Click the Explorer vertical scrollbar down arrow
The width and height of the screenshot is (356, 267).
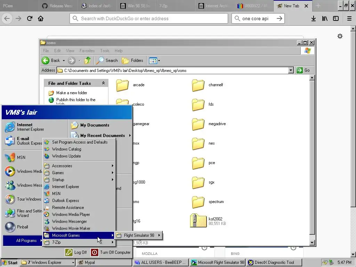312,243
